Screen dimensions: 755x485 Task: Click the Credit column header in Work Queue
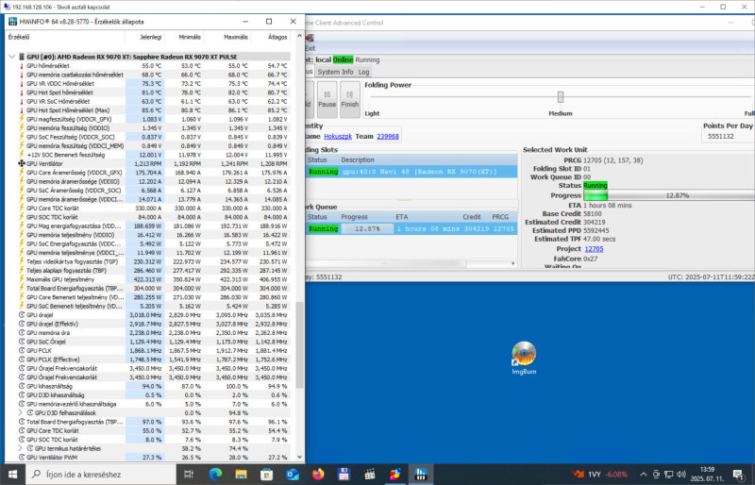click(475, 217)
